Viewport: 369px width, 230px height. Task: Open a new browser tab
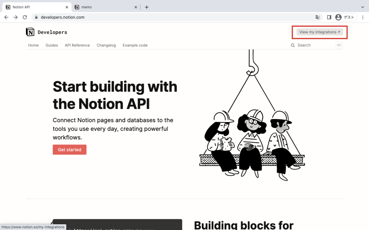[147, 7]
